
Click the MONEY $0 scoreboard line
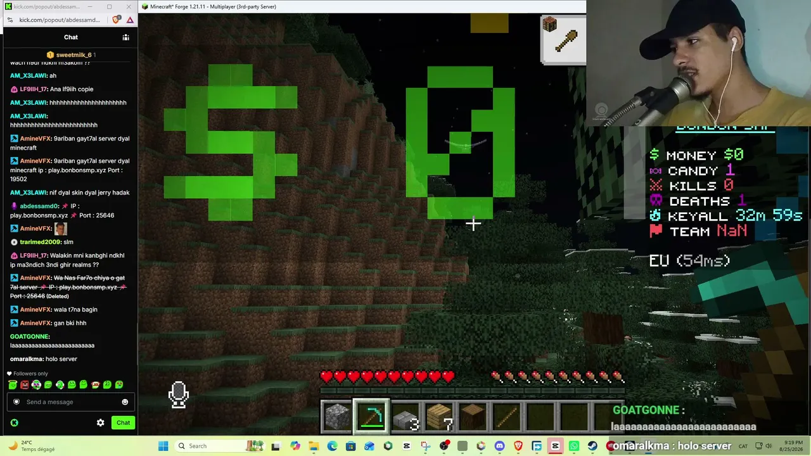[x=696, y=155]
